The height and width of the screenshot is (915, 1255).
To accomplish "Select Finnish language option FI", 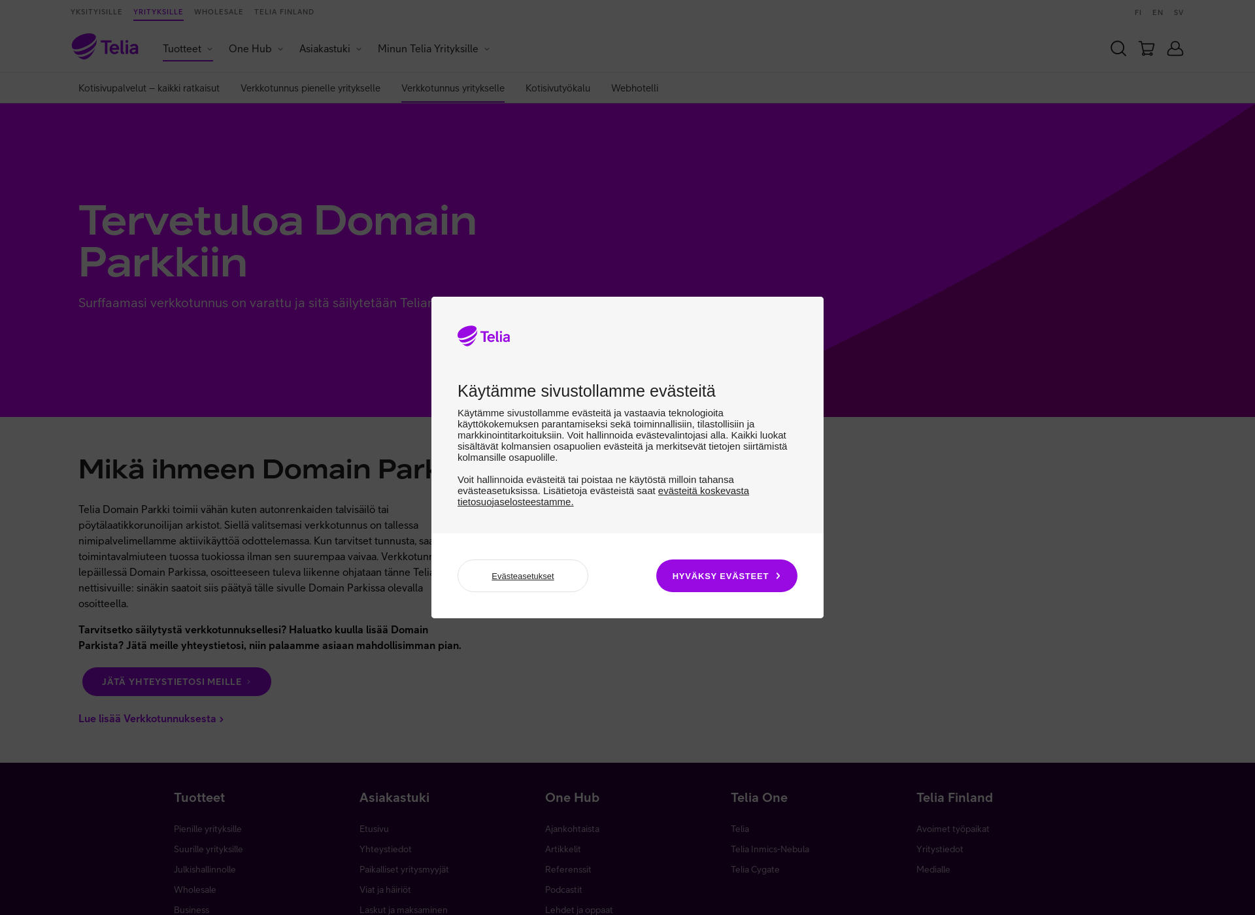I will coord(1137,12).
